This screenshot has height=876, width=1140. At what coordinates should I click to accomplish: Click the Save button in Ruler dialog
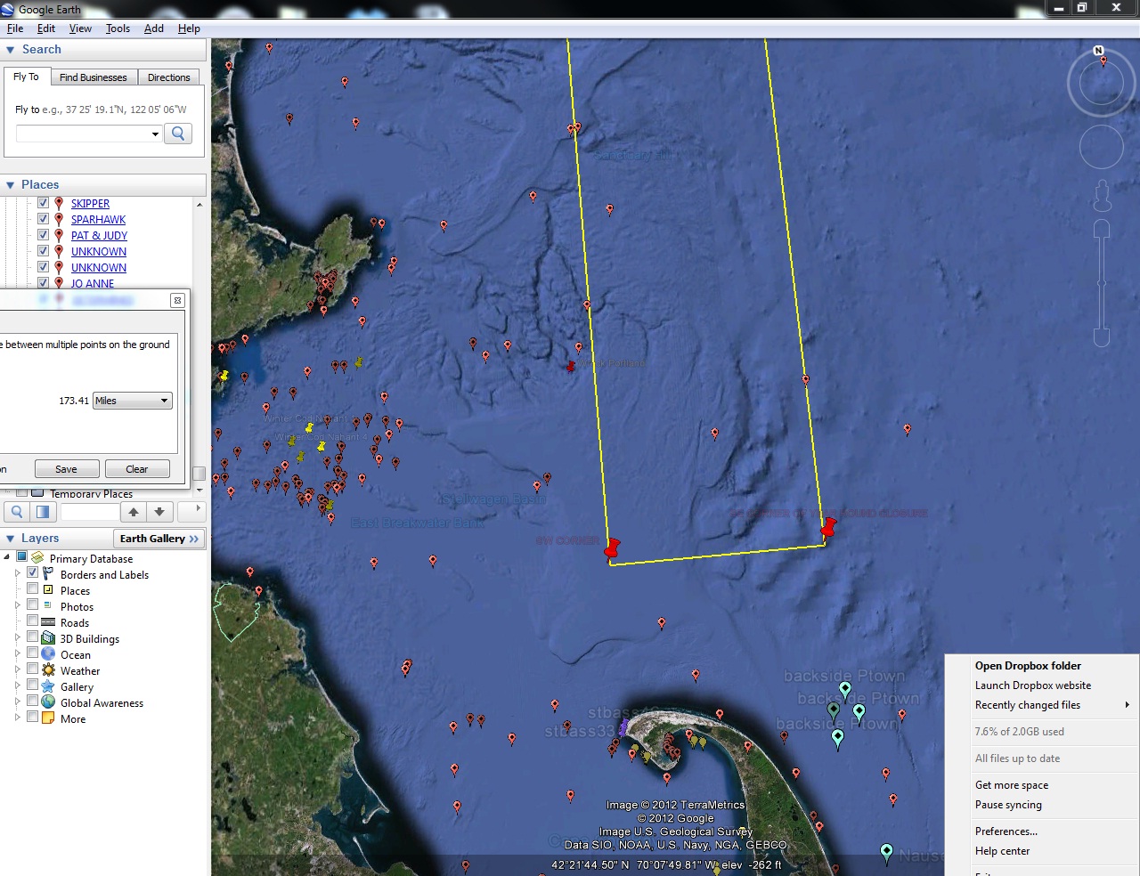66,469
